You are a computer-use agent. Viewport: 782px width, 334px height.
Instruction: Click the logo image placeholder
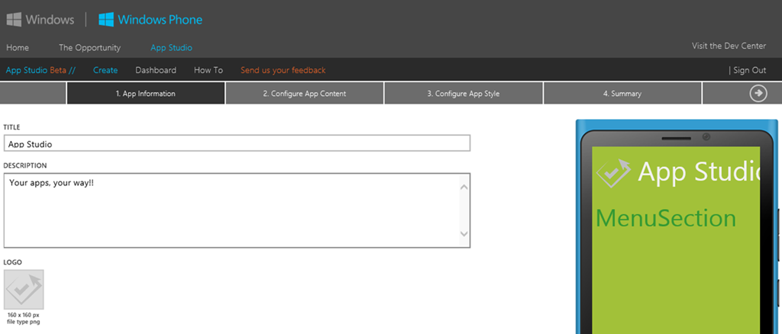pos(24,290)
